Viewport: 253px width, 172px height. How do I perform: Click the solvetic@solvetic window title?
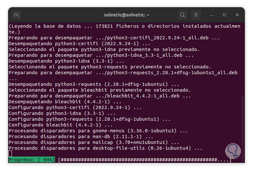[126, 15]
